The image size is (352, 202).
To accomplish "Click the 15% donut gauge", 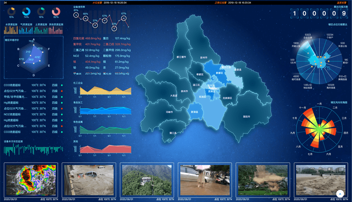I will 11,12.
